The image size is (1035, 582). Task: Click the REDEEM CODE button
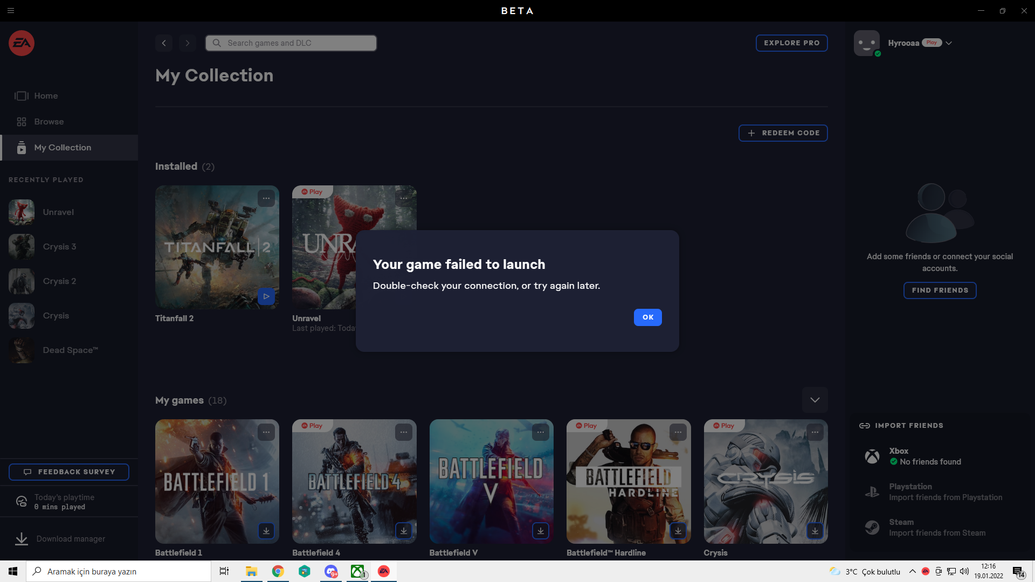pos(783,133)
